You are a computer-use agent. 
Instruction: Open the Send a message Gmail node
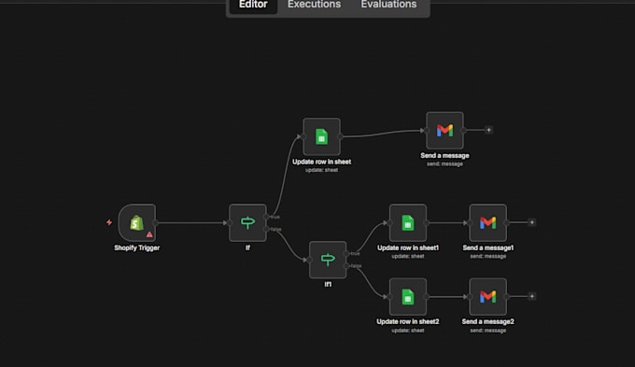tap(444, 131)
